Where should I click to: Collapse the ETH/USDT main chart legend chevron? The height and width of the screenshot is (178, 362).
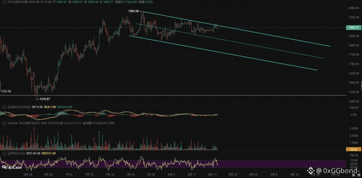(x=4, y=2)
